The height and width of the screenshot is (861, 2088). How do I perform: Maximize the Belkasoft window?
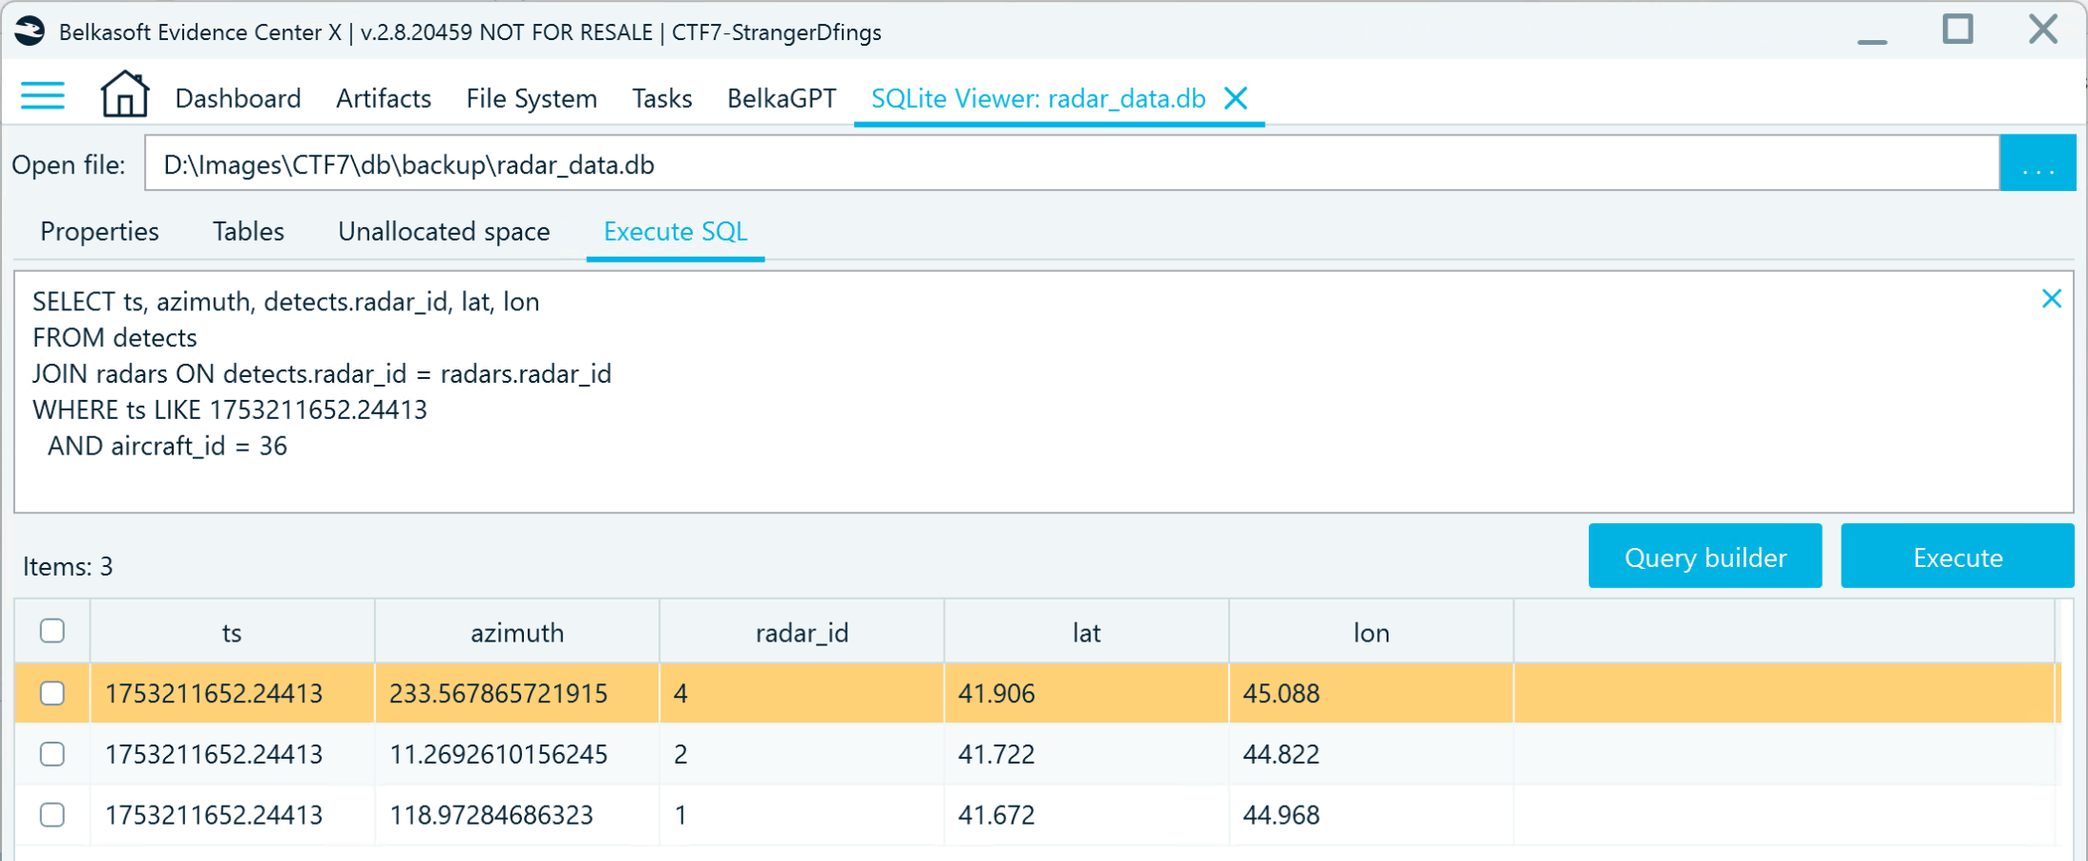[x=1957, y=30]
